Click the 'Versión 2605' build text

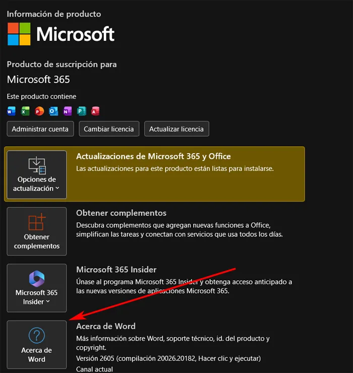[x=168, y=358]
